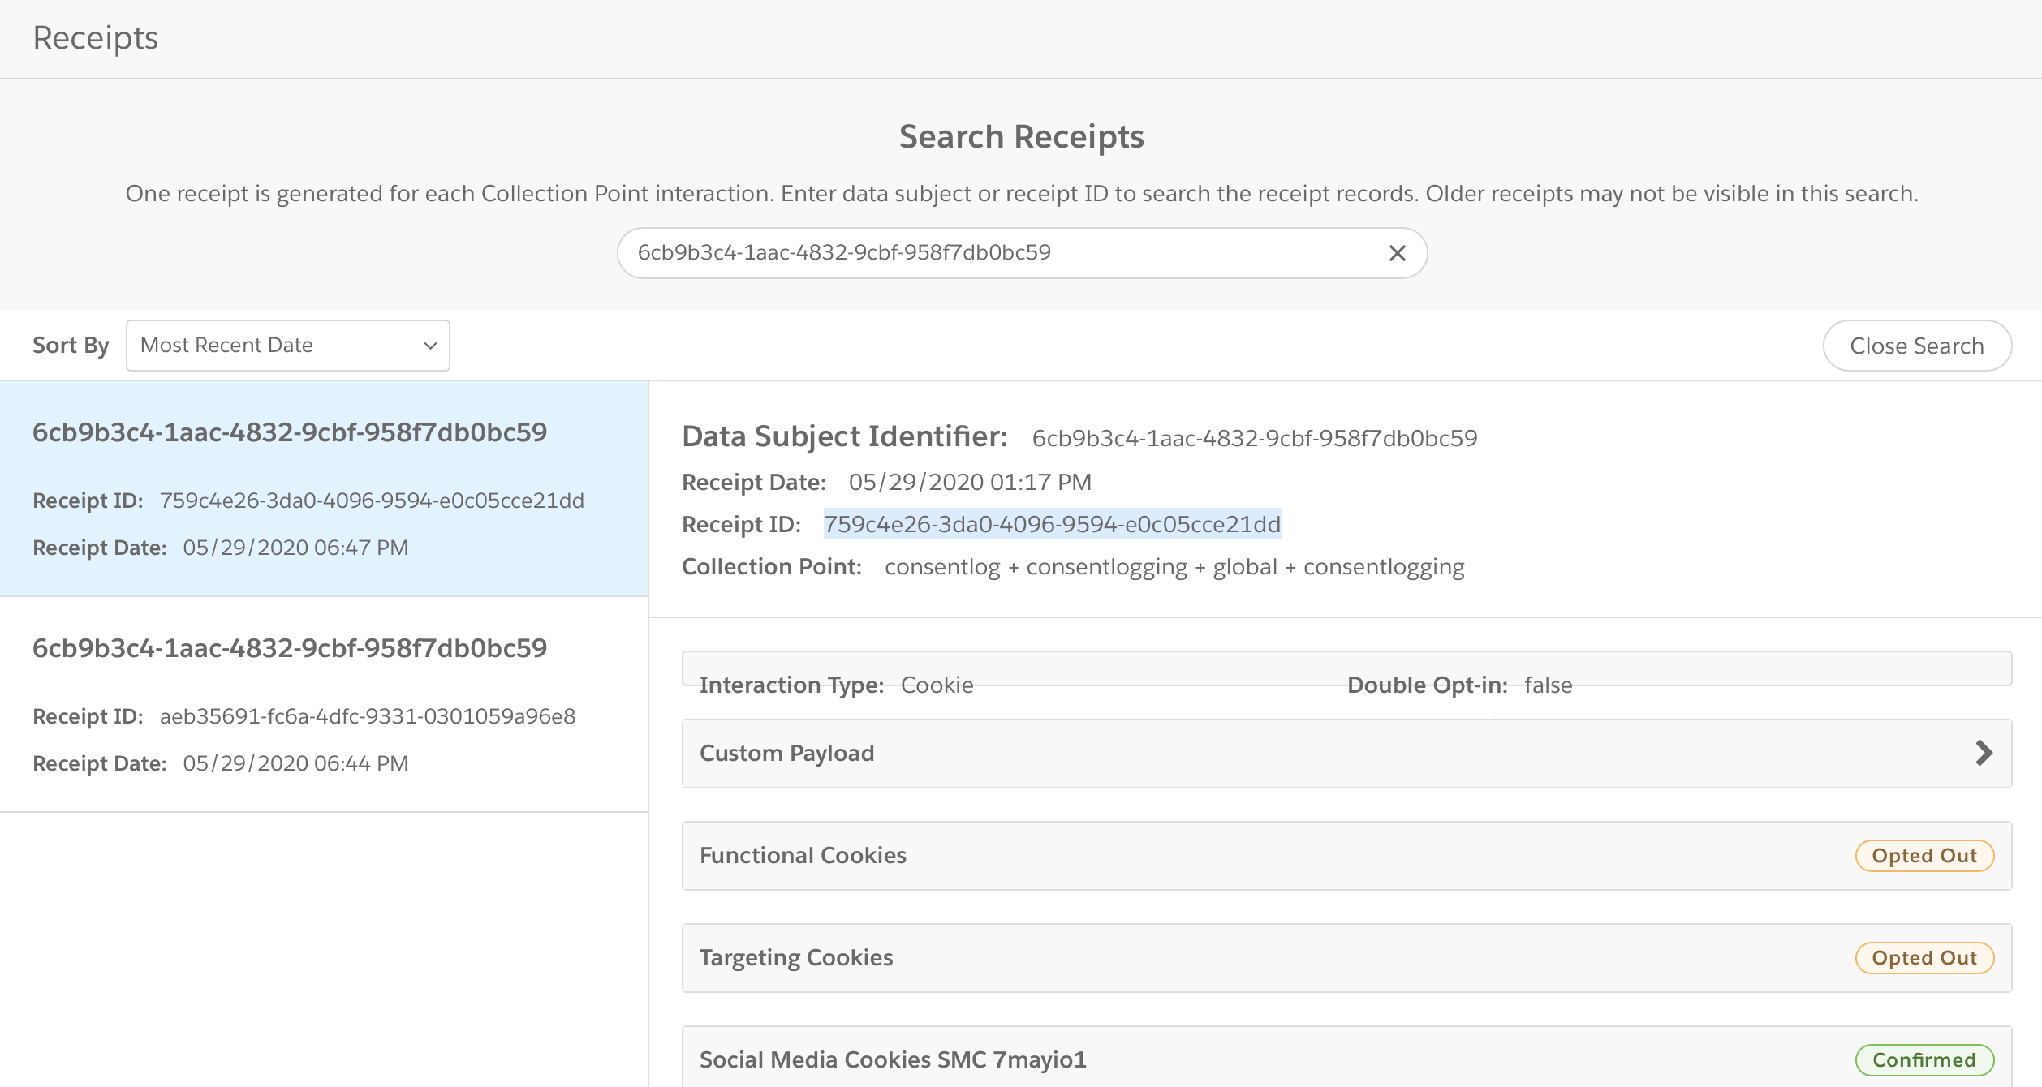
Task: Select second receipt dated 06:44 PM
Action: (x=323, y=704)
